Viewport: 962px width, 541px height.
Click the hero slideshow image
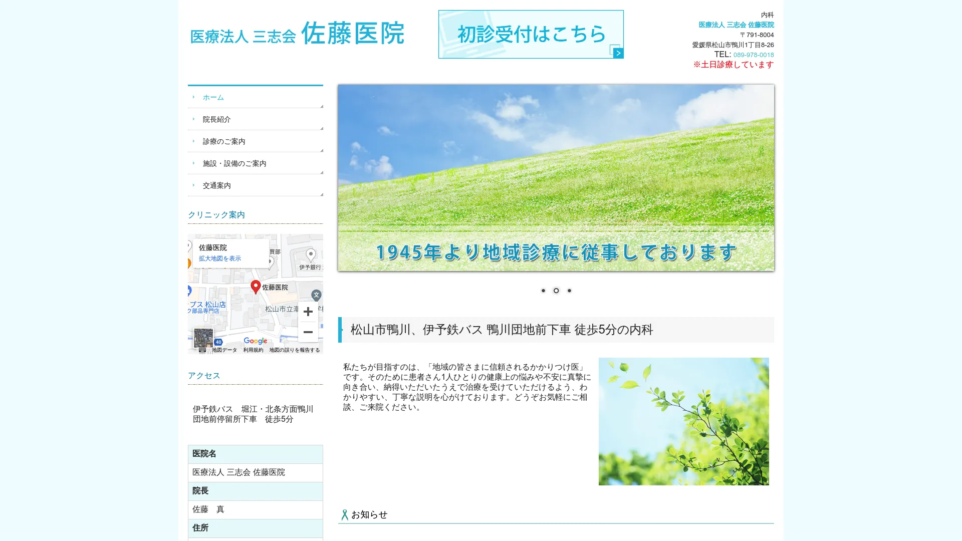click(556, 178)
